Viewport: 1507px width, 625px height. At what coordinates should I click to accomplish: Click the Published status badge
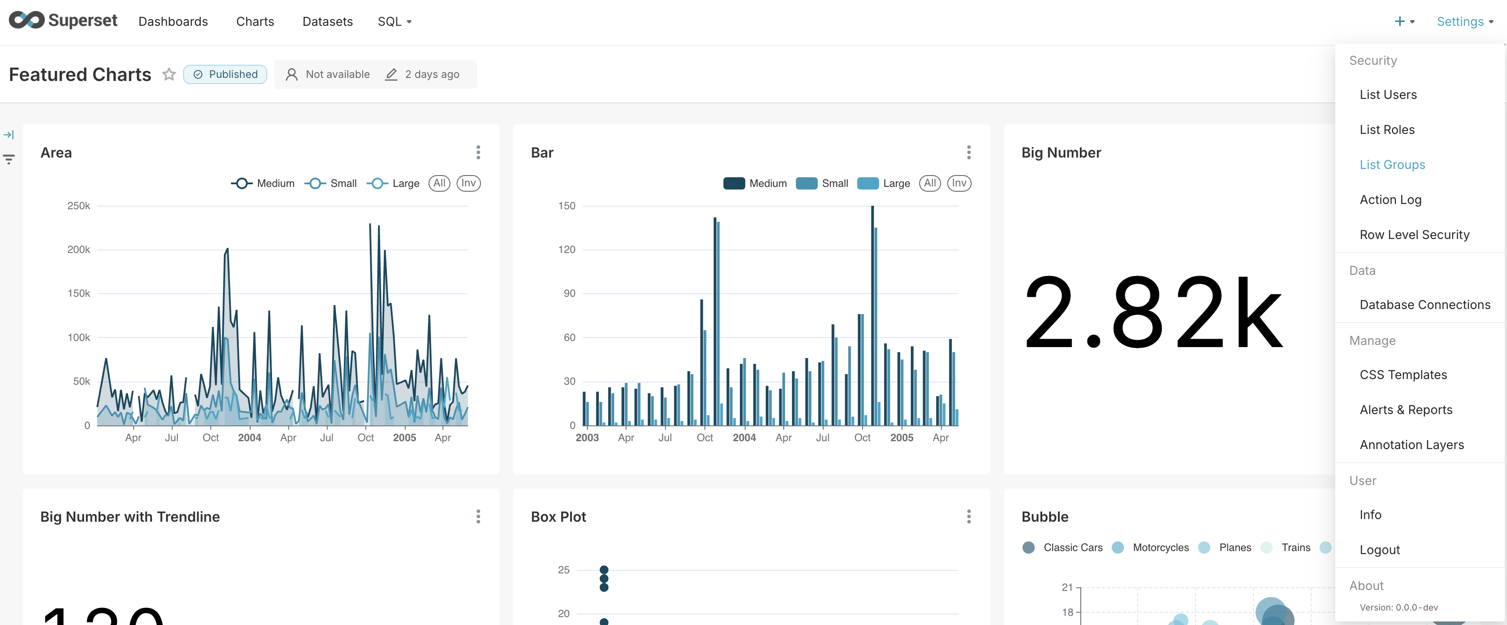click(x=225, y=74)
